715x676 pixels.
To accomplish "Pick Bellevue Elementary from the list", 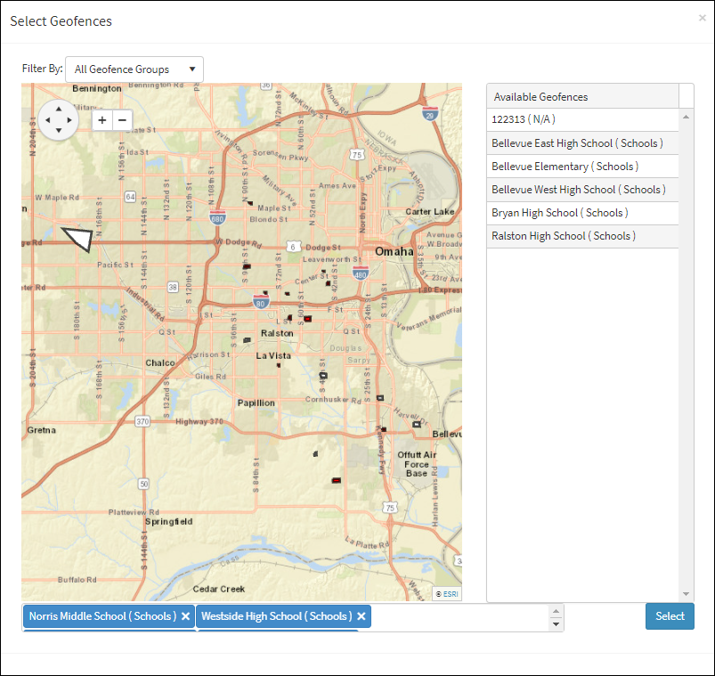I will [565, 167].
